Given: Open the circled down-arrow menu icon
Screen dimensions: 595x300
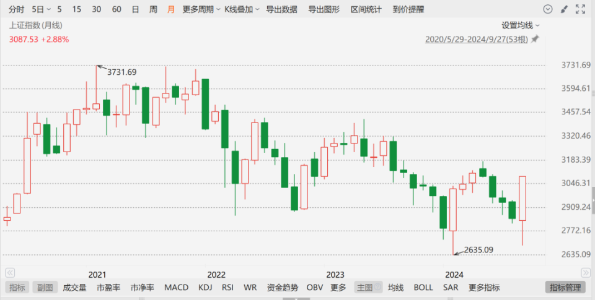Looking at the screenshot, I should 547,9.
